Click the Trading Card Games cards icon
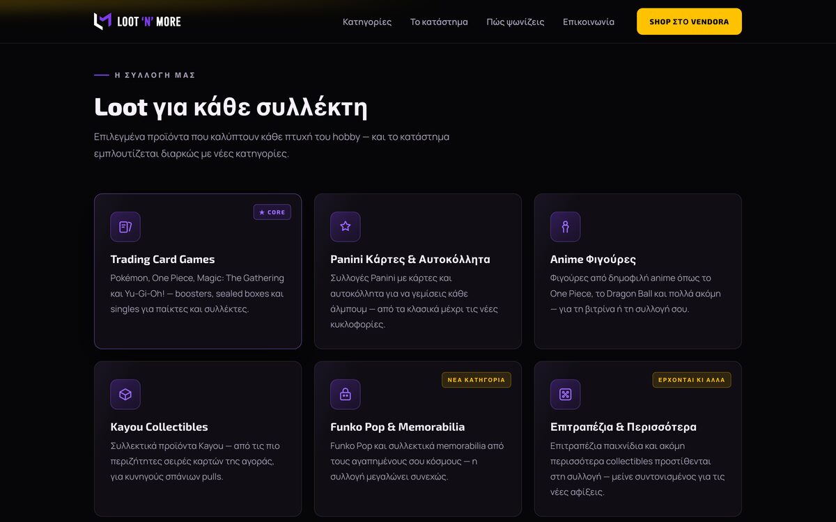836x522 pixels. click(125, 227)
